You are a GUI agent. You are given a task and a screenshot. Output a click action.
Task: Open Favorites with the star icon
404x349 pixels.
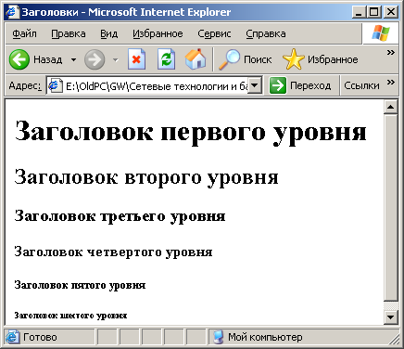pos(293,58)
